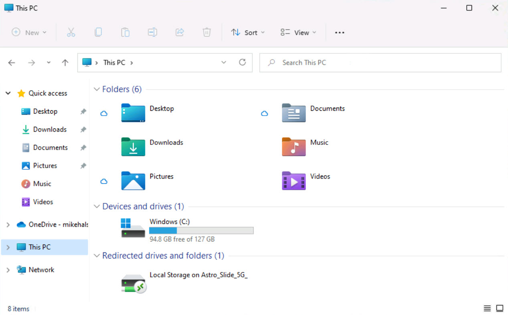The height and width of the screenshot is (315, 508).
Task: Click the Delete trash can icon
Action: click(x=206, y=33)
